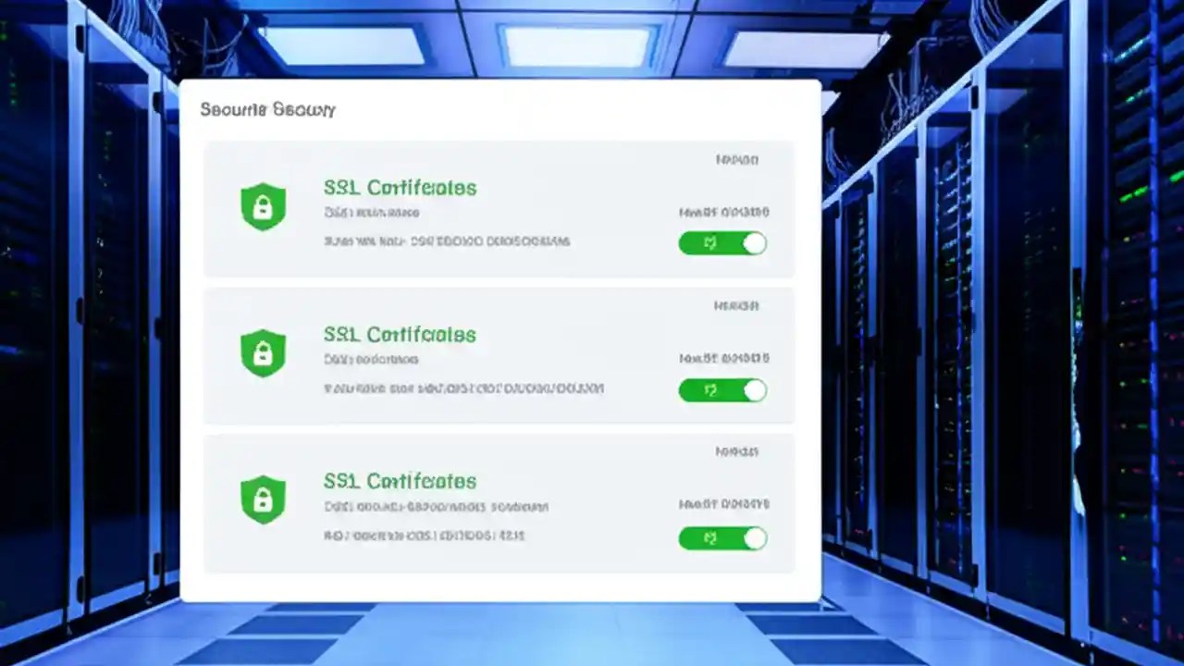Click the lock symbol inside the top shield icon
Screen dimensions: 1184x666
pyautogui.click(x=263, y=209)
